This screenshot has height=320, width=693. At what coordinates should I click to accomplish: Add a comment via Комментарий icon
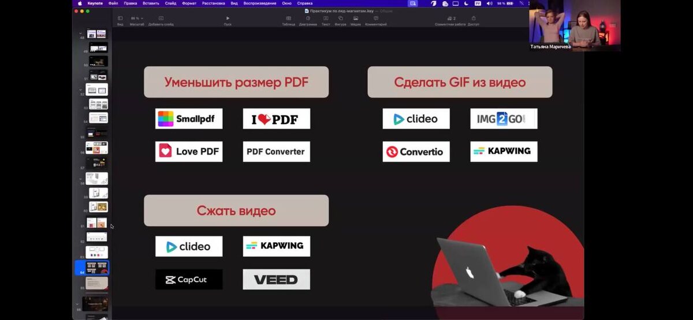tap(376, 21)
